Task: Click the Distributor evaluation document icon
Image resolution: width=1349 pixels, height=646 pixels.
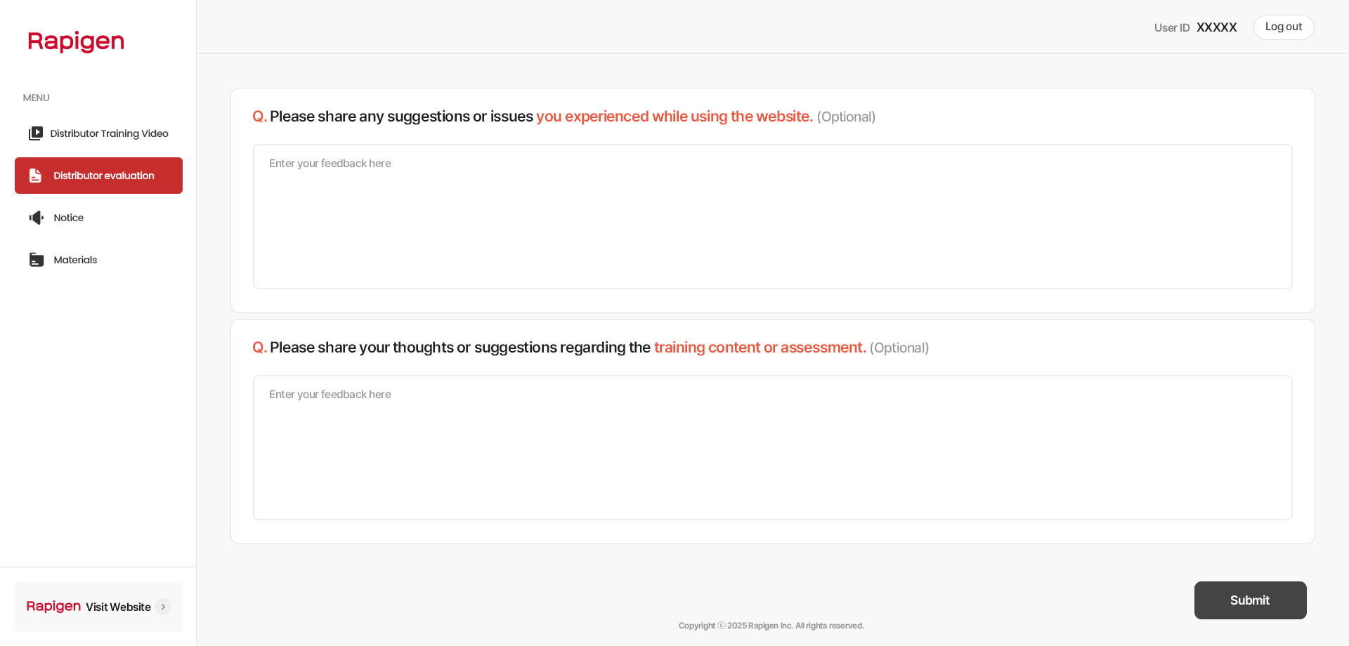Action: pos(35,176)
